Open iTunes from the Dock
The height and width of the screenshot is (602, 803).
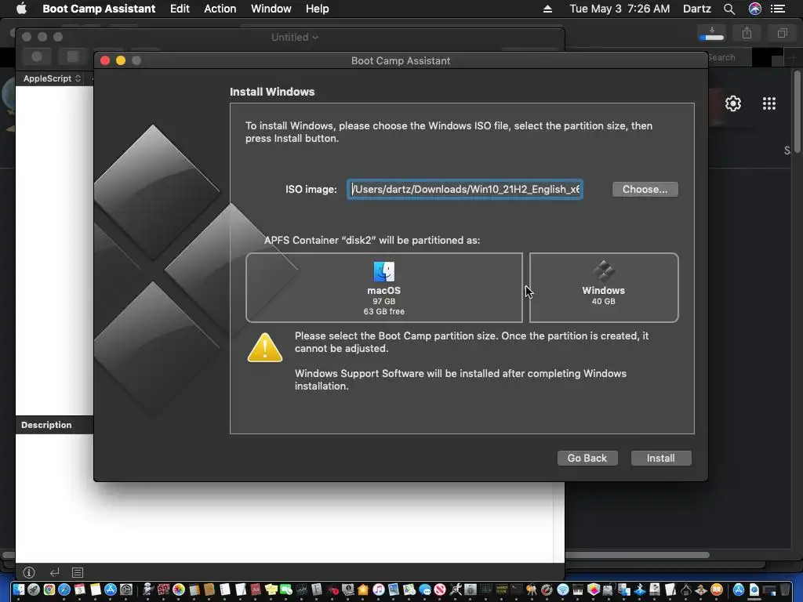379,589
